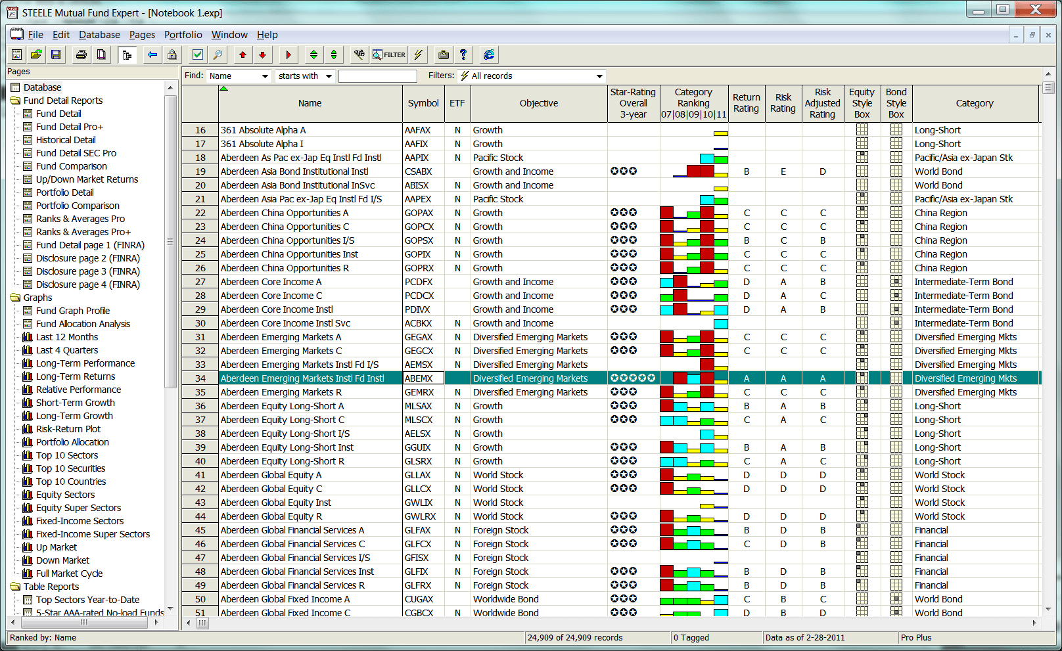The image size is (1062, 651).
Task: Open the File menu
Action: (35, 35)
